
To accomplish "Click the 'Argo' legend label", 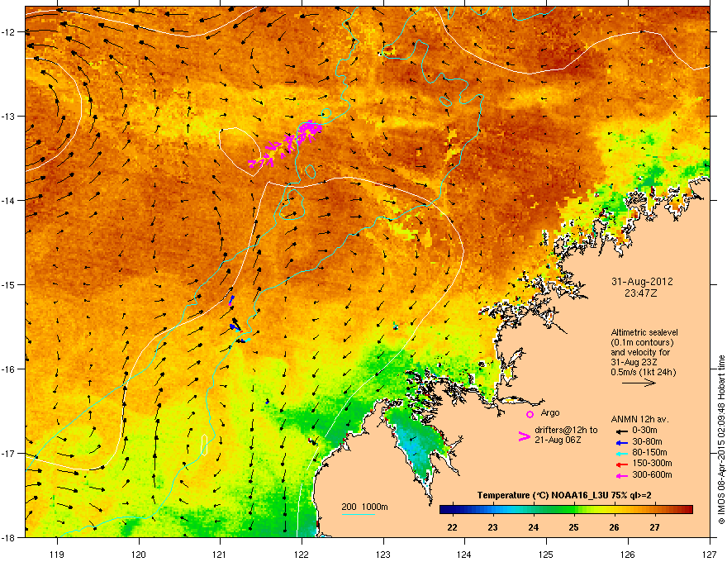I will pyautogui.click(x=550, y=412).
